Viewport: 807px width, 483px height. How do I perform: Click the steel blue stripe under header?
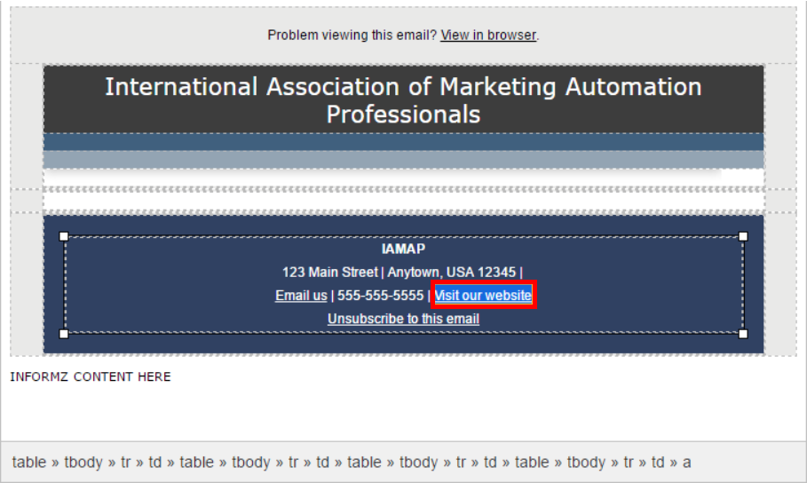click(x=403, y=142)
